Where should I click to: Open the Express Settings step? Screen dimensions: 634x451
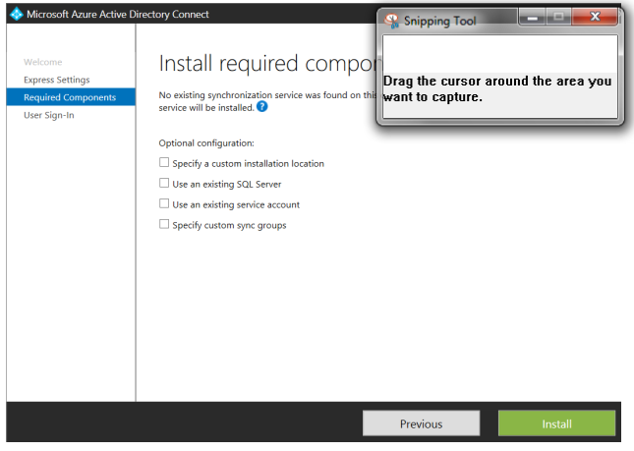(x=57, y=80)
